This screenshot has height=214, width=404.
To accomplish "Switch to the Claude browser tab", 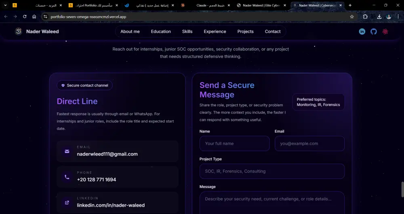I will [x=205, y=5].
